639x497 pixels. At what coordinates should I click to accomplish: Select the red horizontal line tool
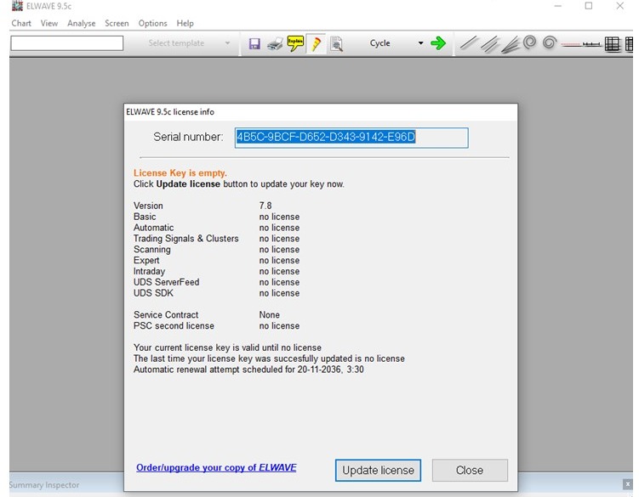point(571,44)
